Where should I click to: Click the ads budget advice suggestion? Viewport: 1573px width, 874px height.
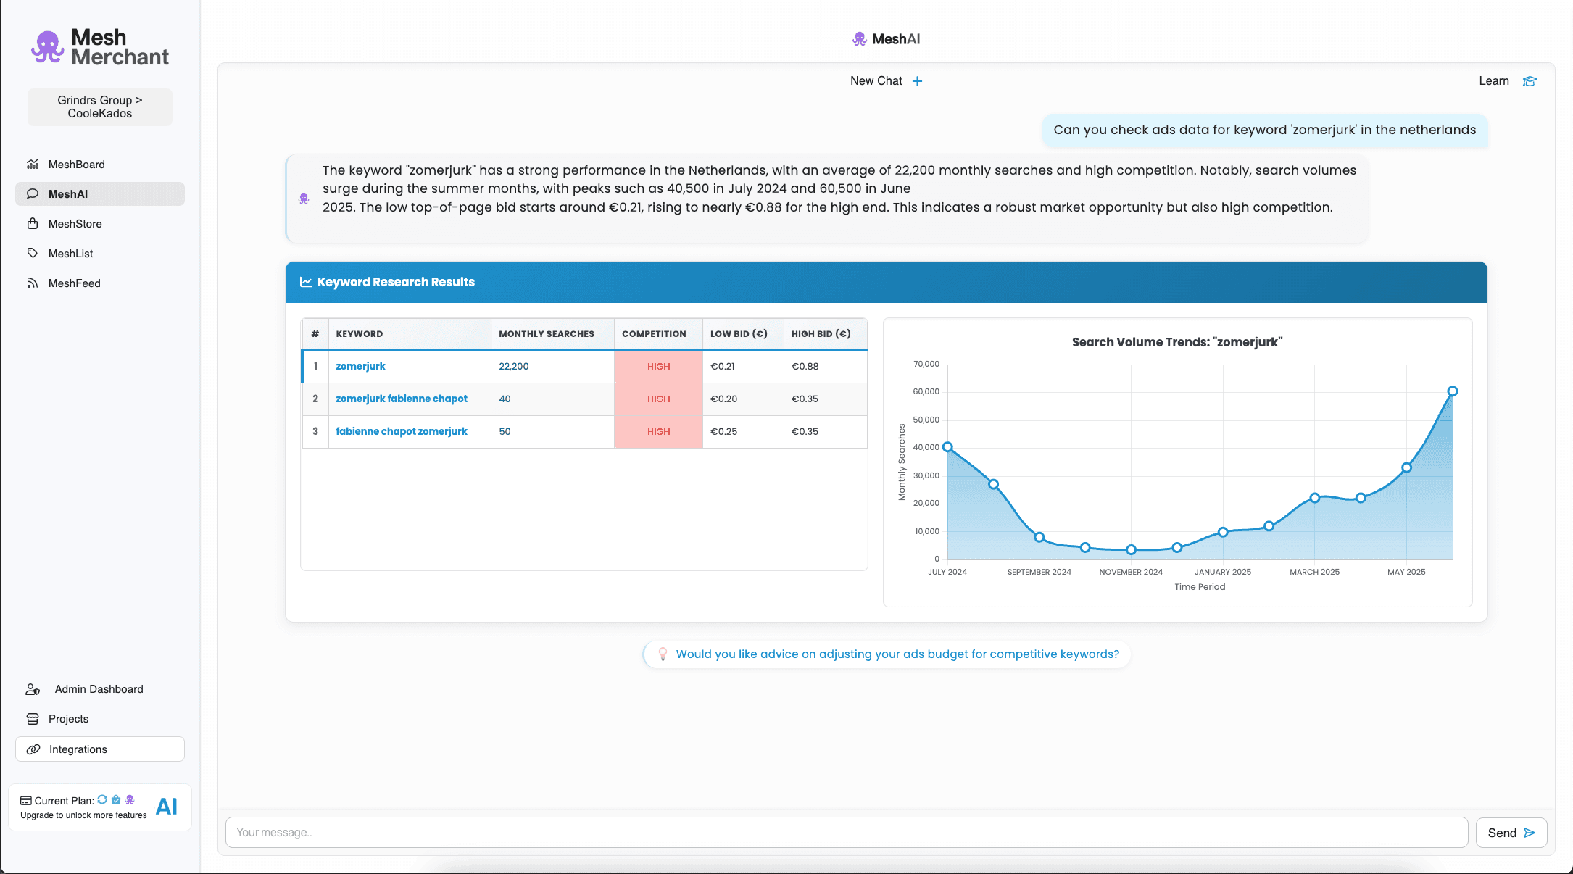(x=897, y=654)
